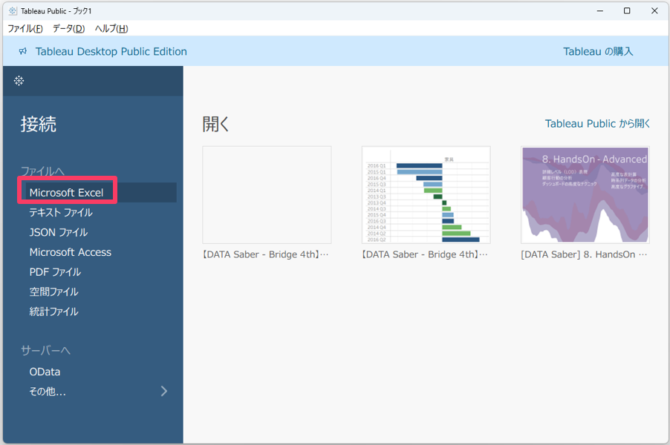Connect to a PDF ファイル
Screen dimensions: 670x445
click(x=56, y=272)
